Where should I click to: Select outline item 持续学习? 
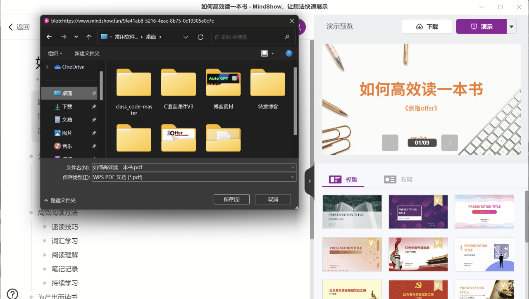[x=65, y=283]
